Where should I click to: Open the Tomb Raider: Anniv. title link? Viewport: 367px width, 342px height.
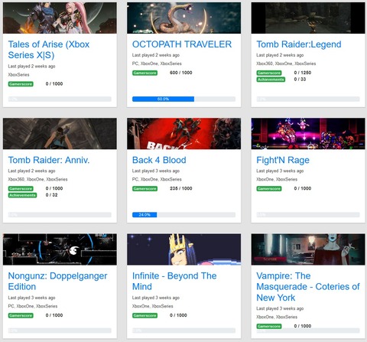coord(49,160)
